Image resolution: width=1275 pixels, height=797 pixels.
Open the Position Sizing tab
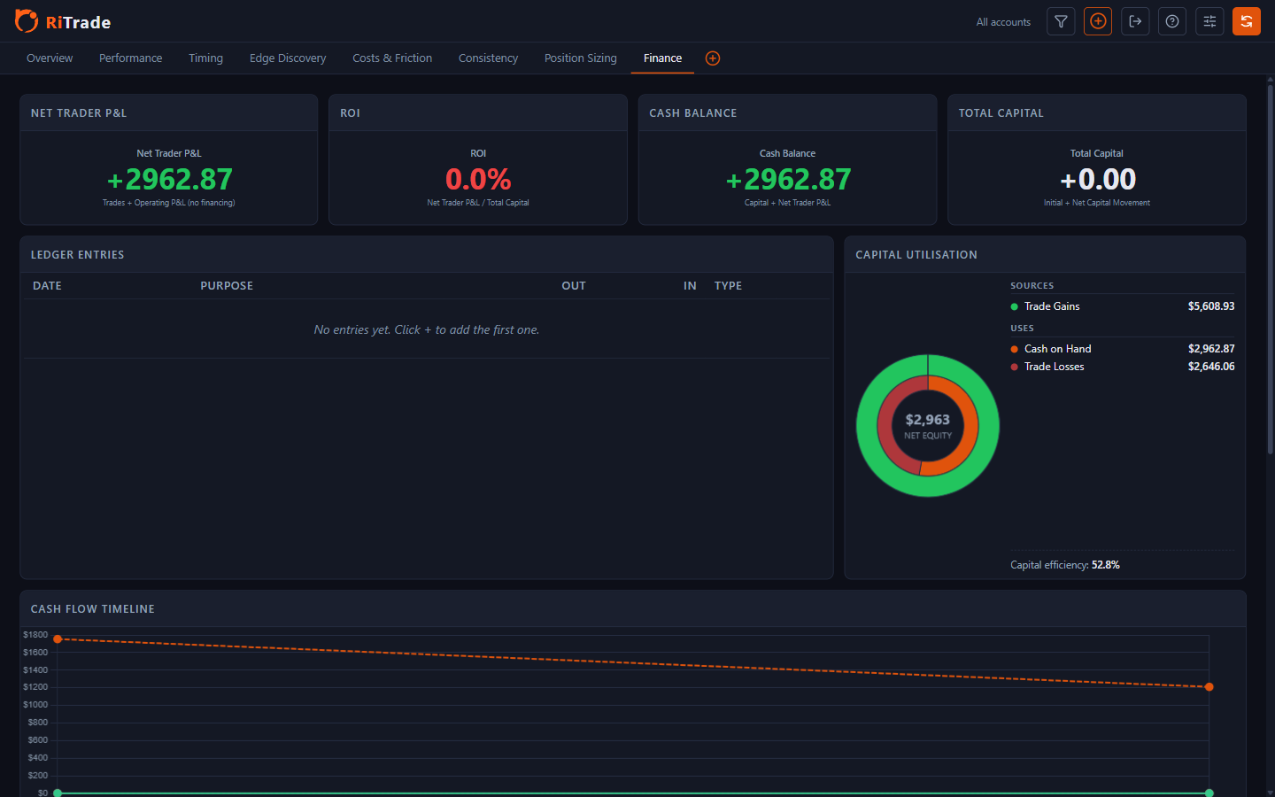pos(581,58)
